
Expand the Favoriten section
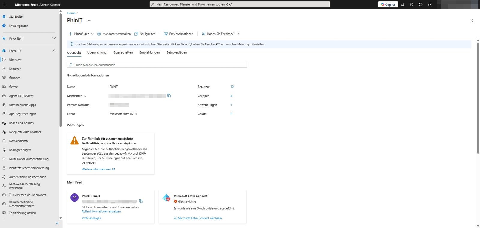pos(54,38)
